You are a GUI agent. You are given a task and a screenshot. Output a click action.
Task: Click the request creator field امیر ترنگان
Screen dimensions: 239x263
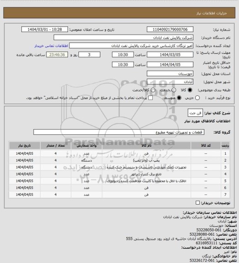coord(131,46)
